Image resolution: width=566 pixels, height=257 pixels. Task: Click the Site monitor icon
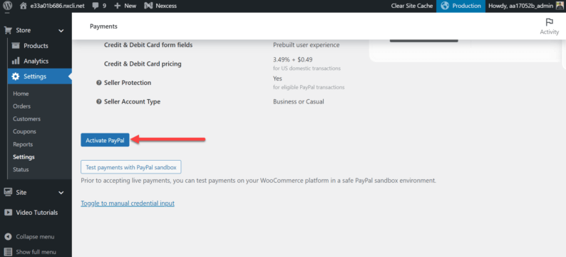[8, 193]
